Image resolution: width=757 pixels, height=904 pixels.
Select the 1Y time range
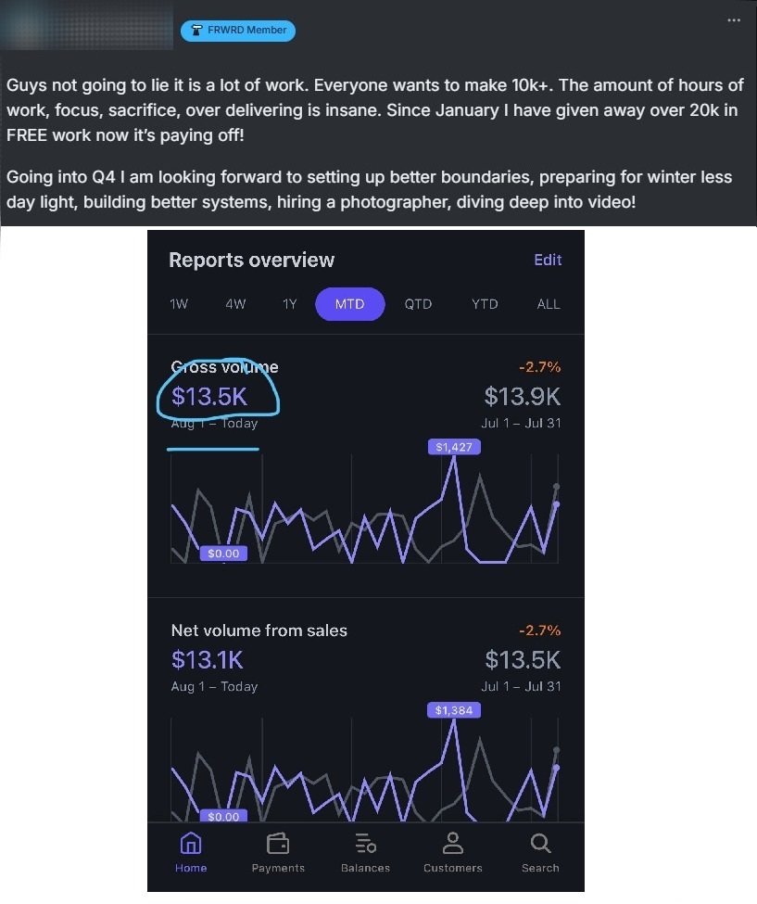click(290, 304)
